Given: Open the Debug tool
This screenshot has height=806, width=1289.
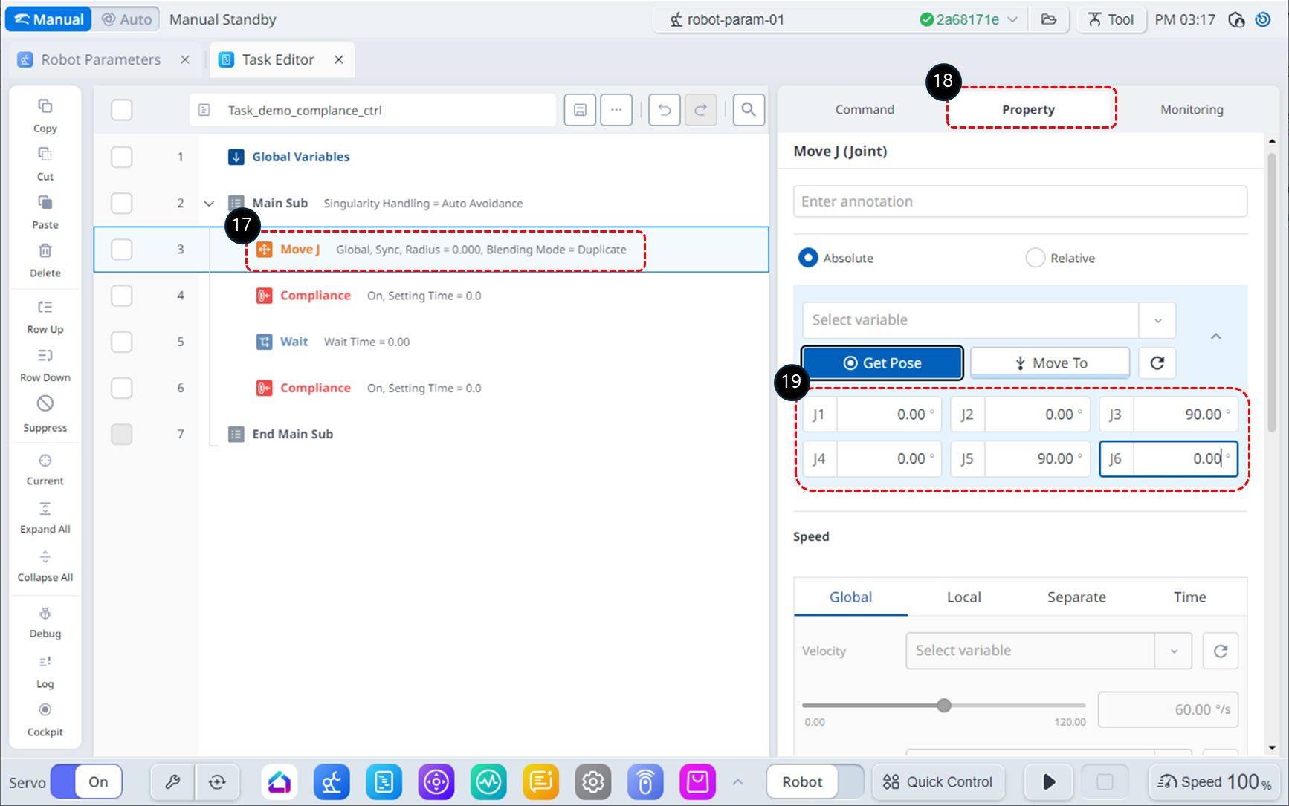Looking at the screenshot, I should pos(45,614).
